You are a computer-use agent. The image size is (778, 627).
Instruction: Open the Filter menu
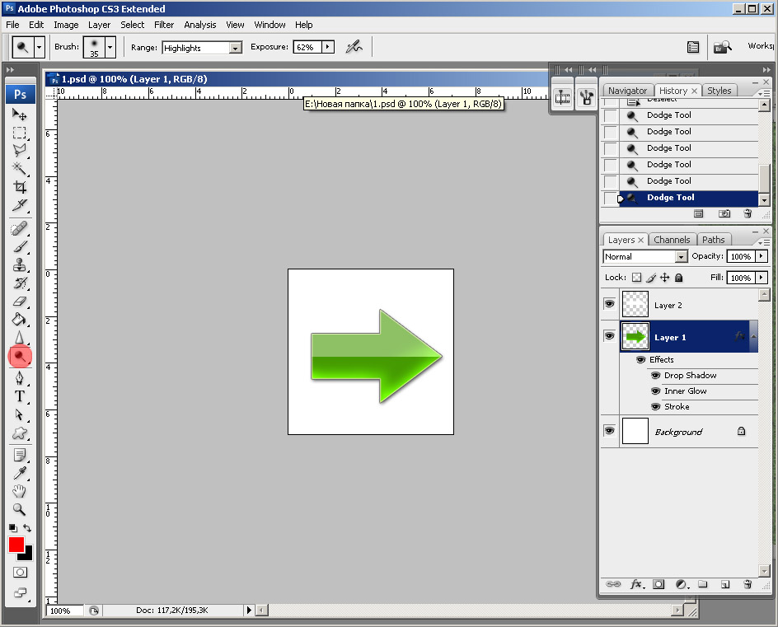point(164,25)
